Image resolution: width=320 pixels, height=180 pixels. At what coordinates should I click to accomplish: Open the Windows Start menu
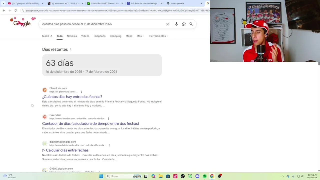[101, 176]
